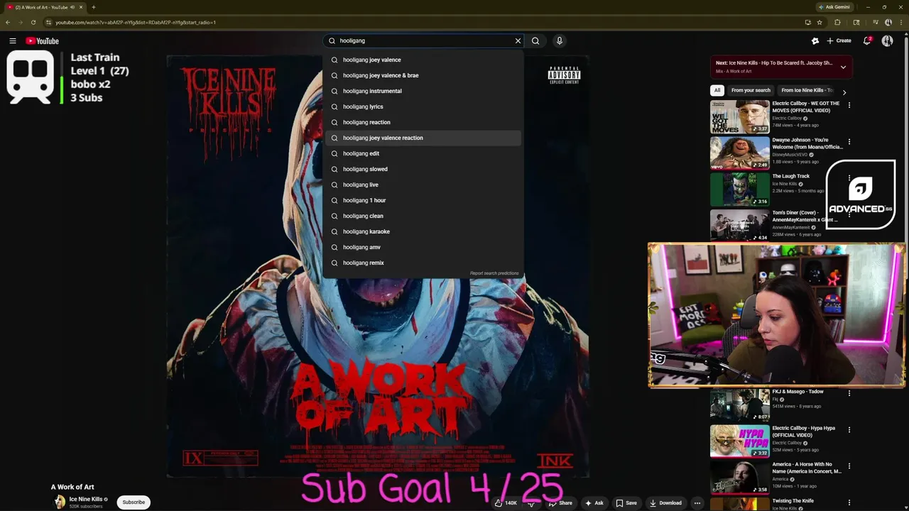Open three-dot menu for 'Hypa Hypa' video
The width and height of the screenshot is (909, 511).
click(849, 430)
